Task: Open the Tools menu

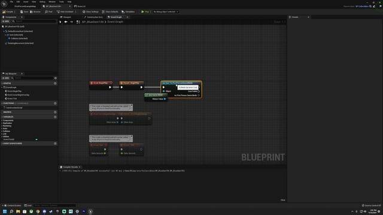Action: pos(61,2)
